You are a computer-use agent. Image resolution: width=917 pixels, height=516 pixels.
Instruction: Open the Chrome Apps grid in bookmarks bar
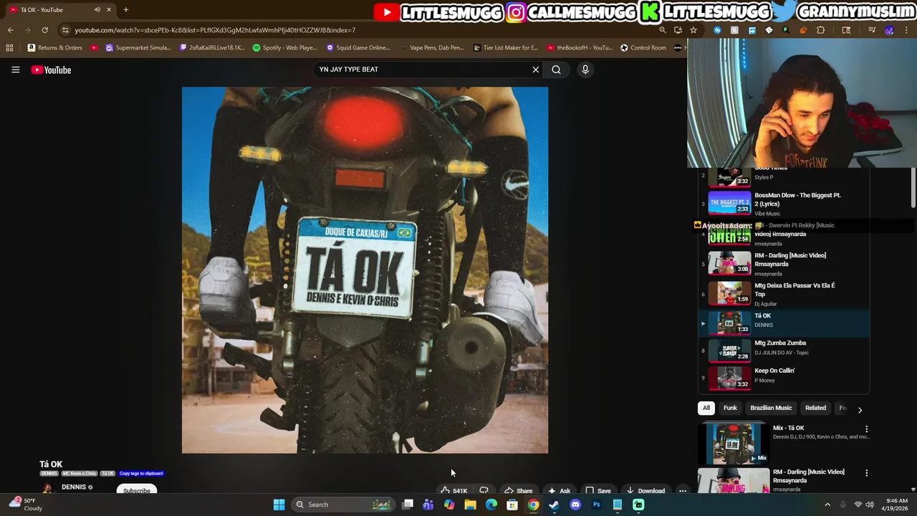click(9, 48)
